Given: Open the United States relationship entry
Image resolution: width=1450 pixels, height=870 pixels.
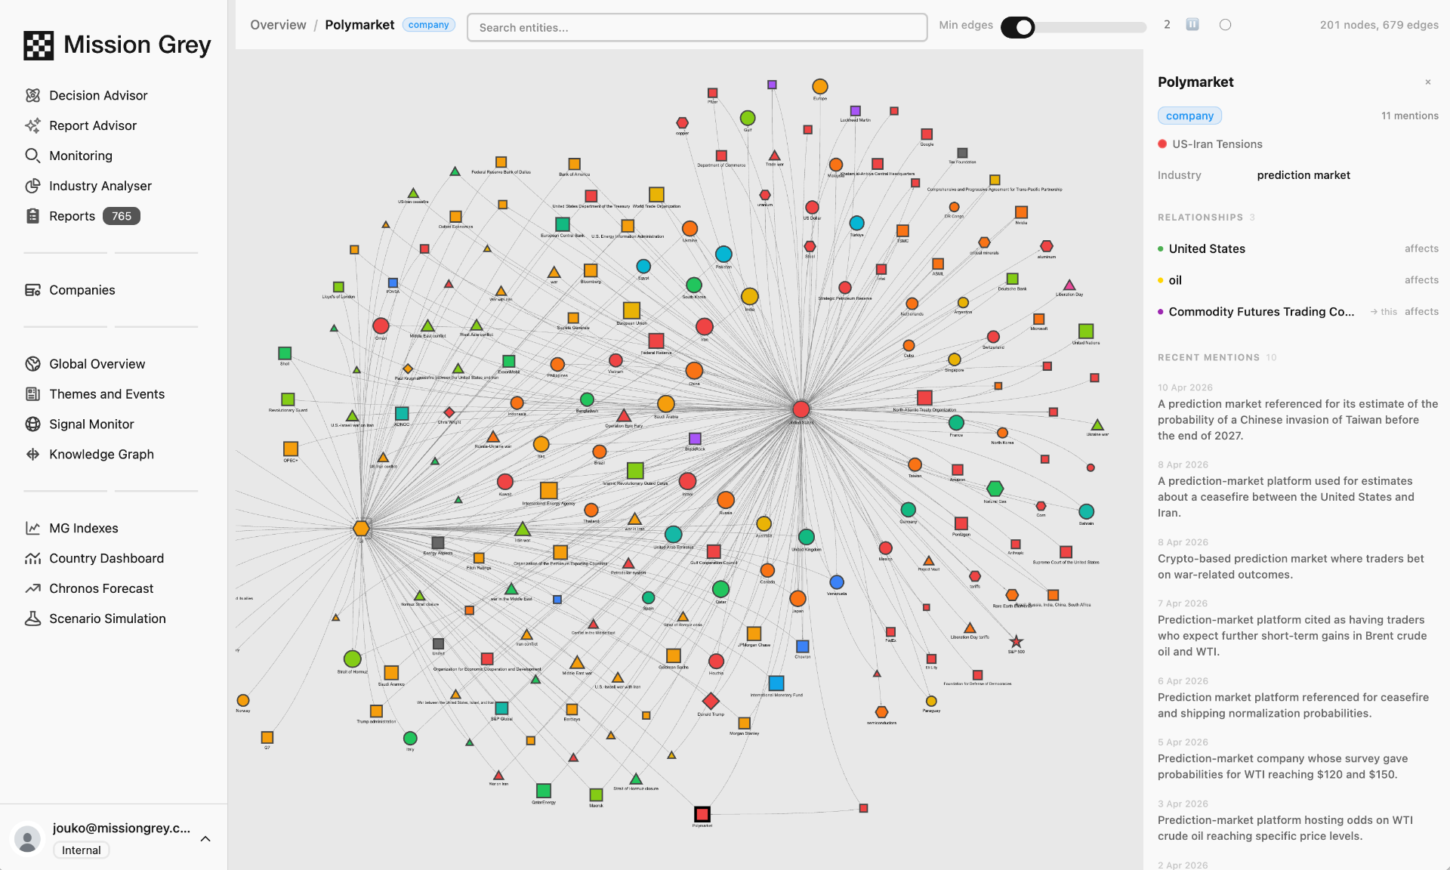Looking at the screenshot, I should [1297, 248].
